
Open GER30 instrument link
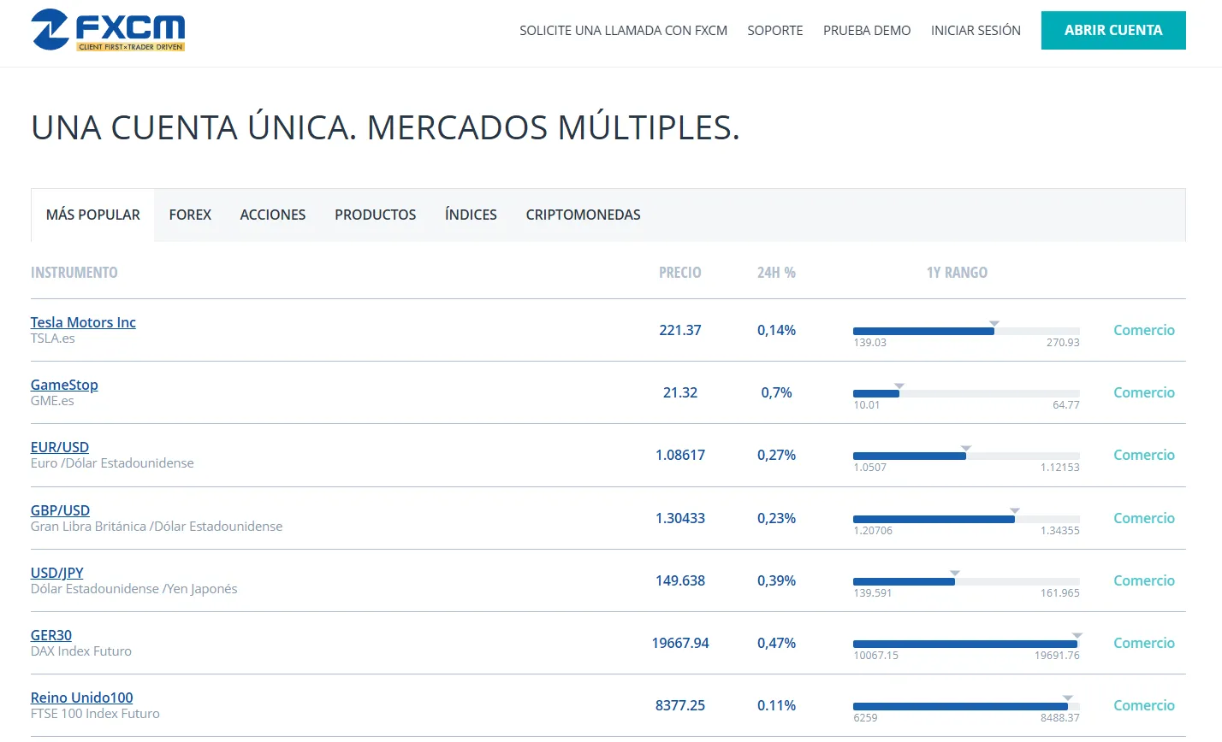51,635
